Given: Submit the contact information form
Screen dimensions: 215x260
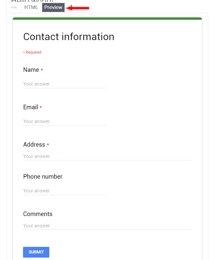Looking at the screenshot, I should pyautogui.click(x=36, y=252).
